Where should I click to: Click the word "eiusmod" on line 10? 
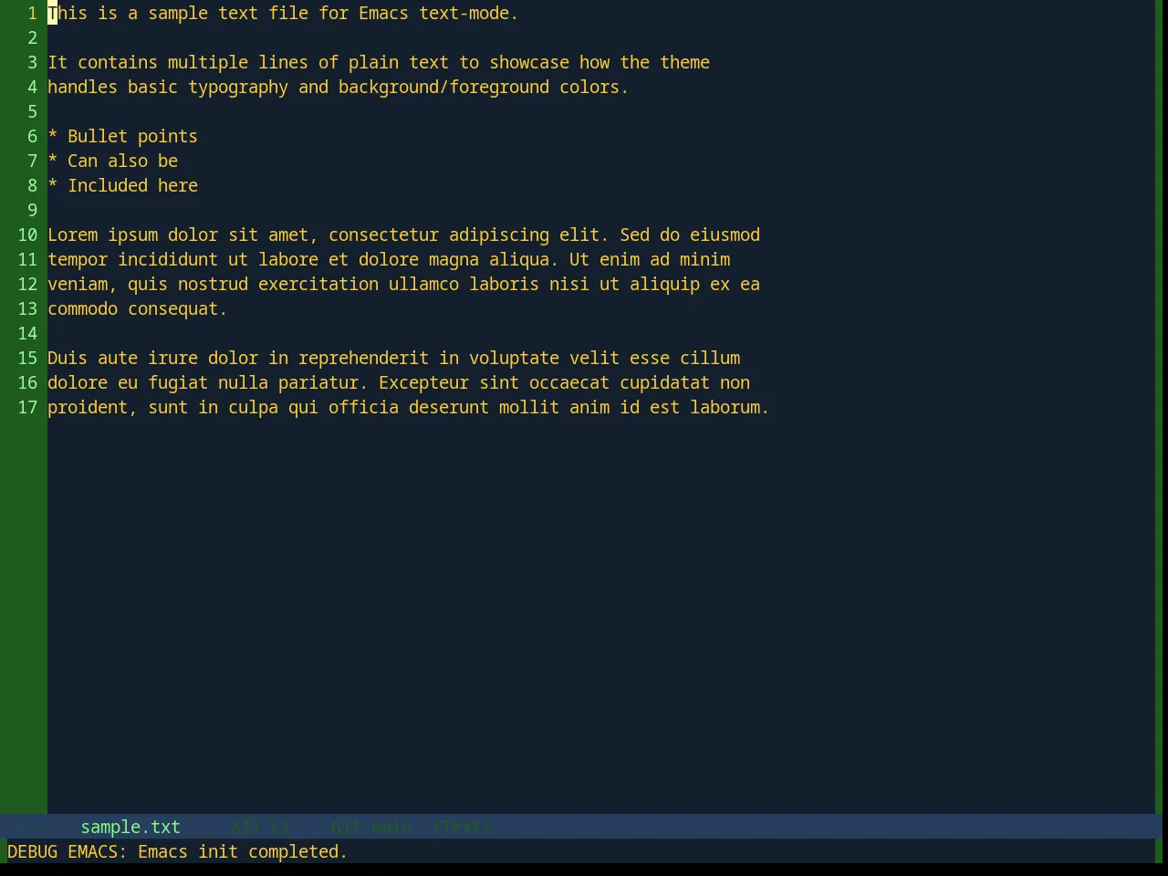pos(725,235)
